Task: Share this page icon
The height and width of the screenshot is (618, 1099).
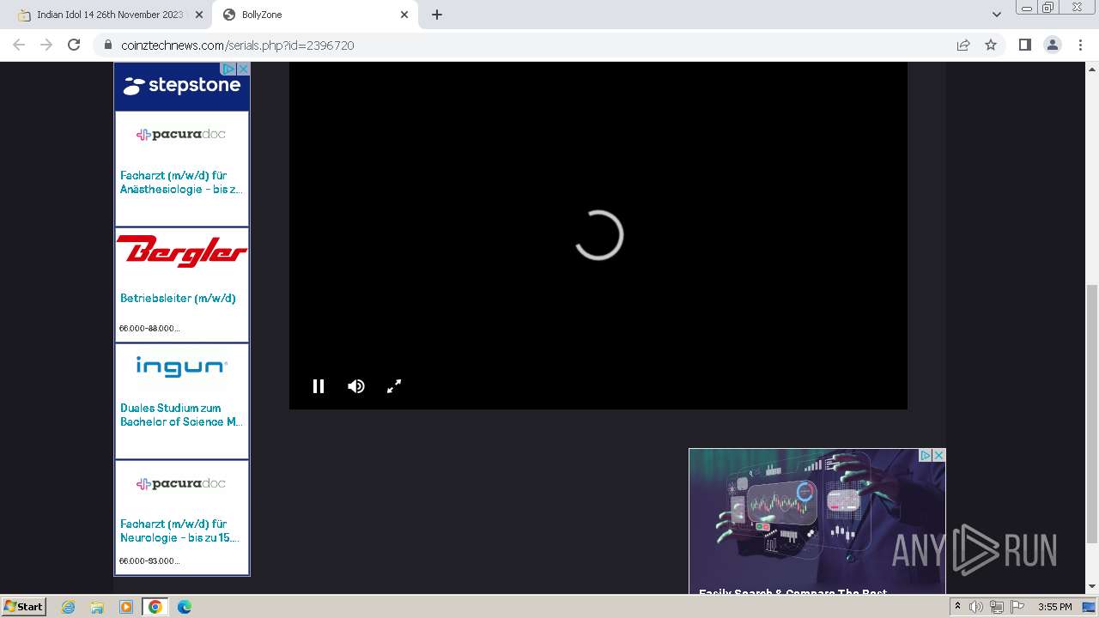Action: pos(963,45)
